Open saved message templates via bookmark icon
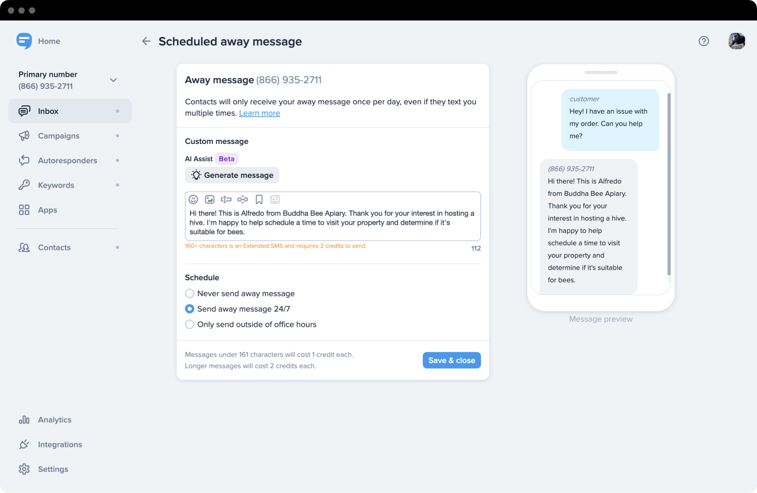 [259, 199]
